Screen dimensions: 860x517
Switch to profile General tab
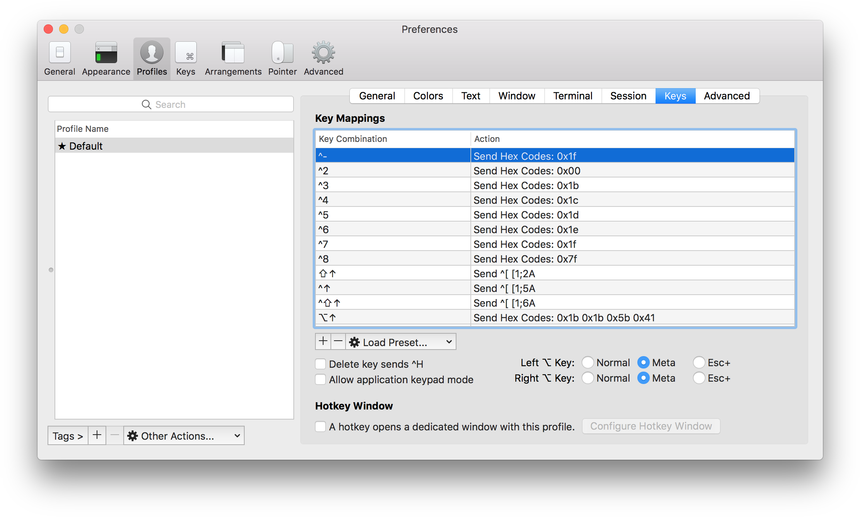coord(377,96)
